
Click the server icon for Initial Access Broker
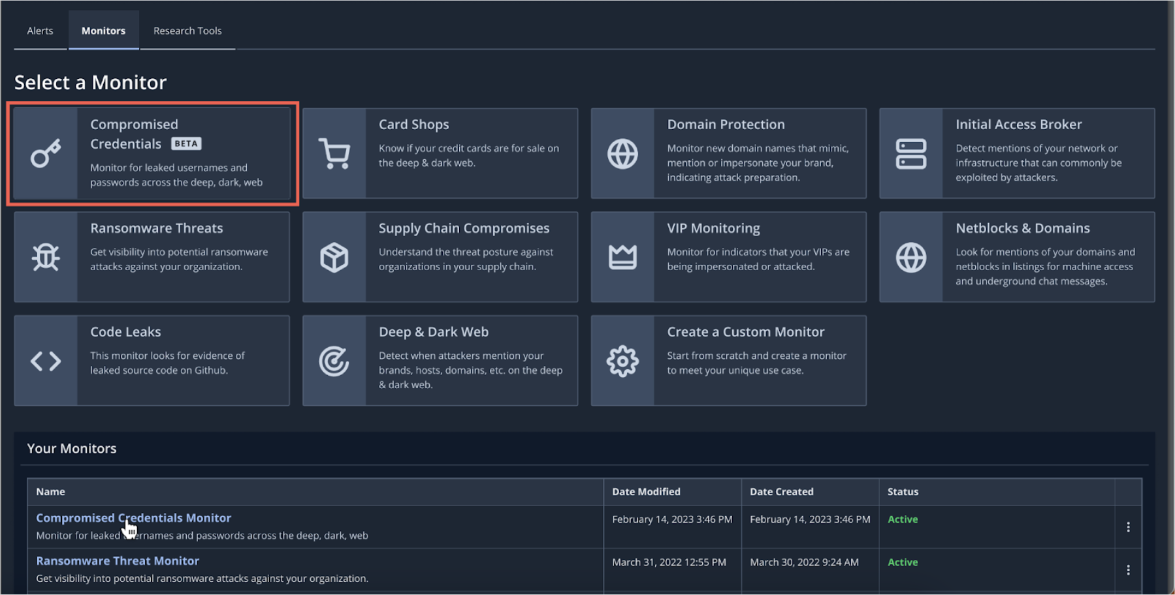(911, 154)
